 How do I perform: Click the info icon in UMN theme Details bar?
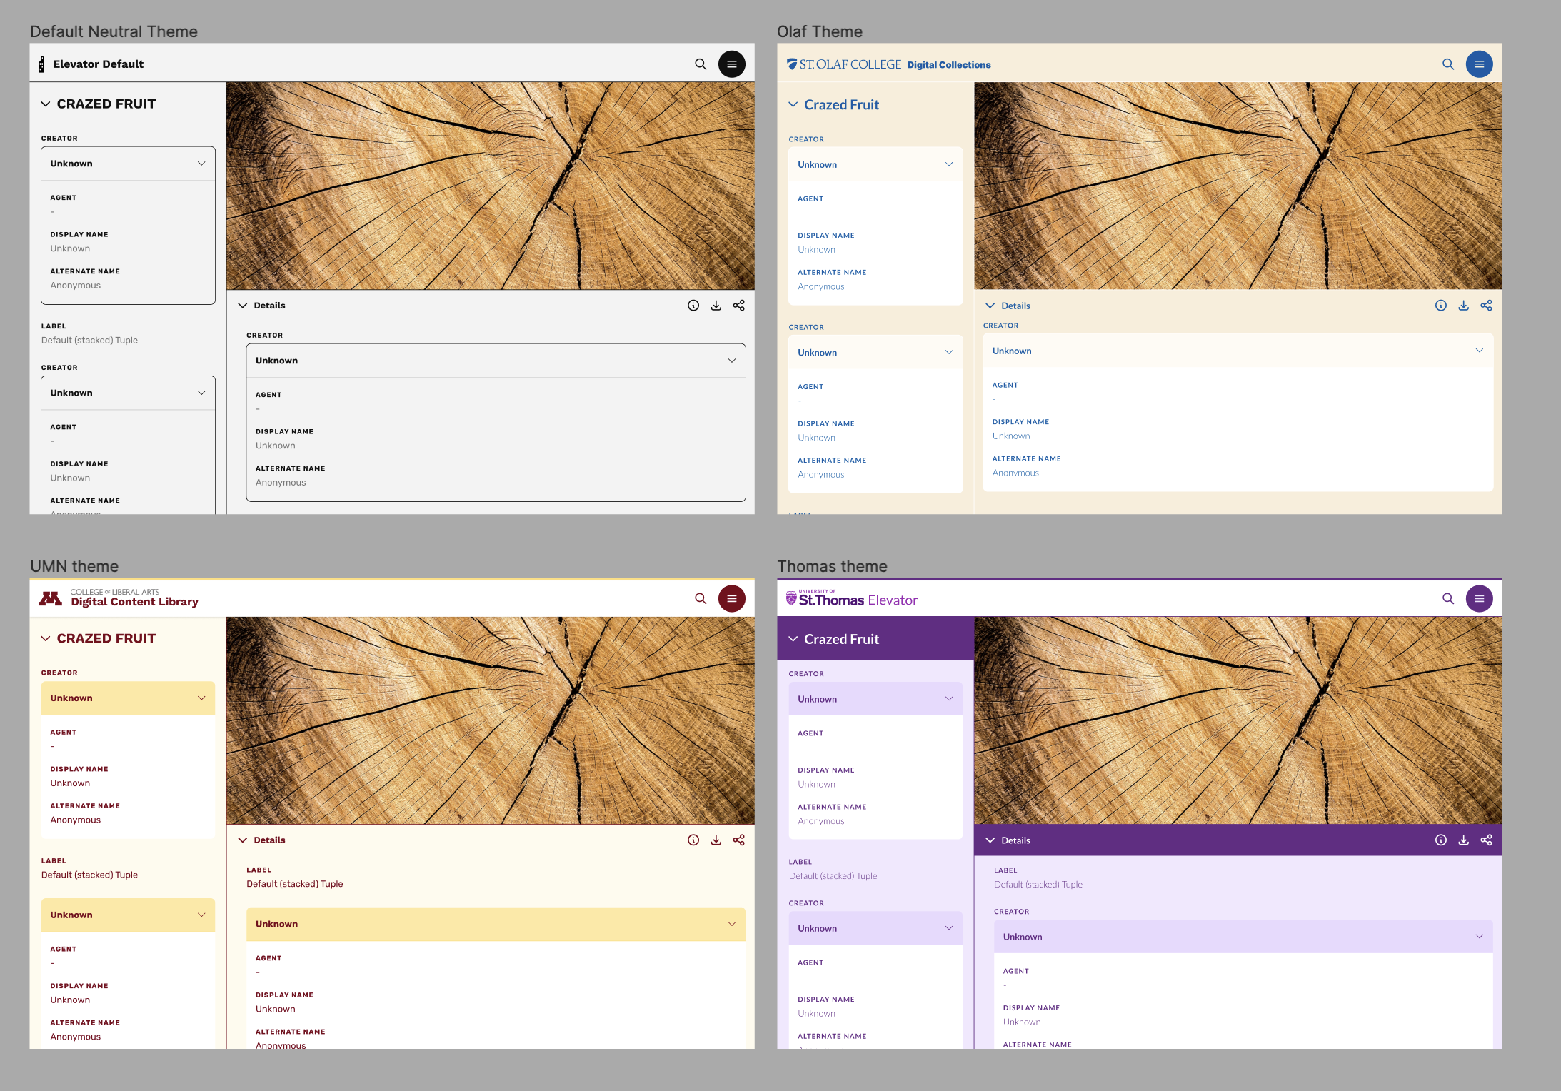coord(693,840)
